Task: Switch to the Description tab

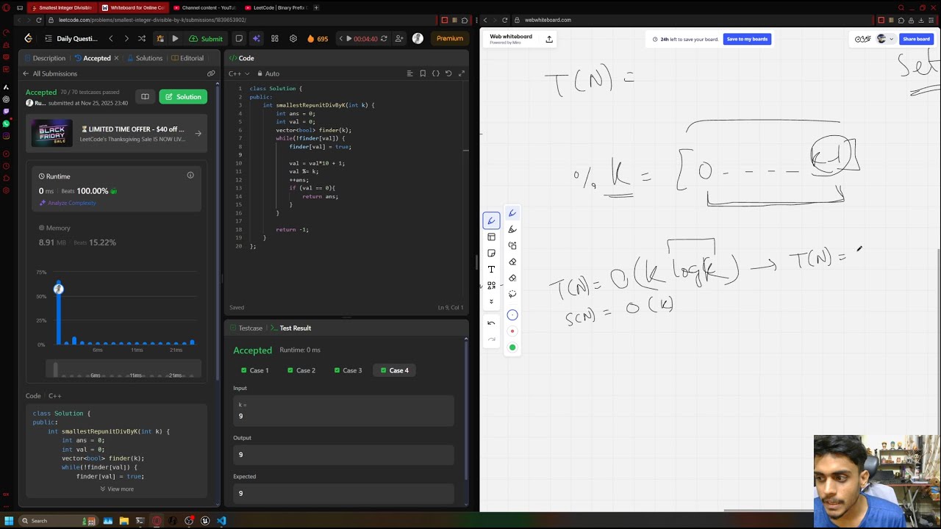Action: (x=44, y=58)
